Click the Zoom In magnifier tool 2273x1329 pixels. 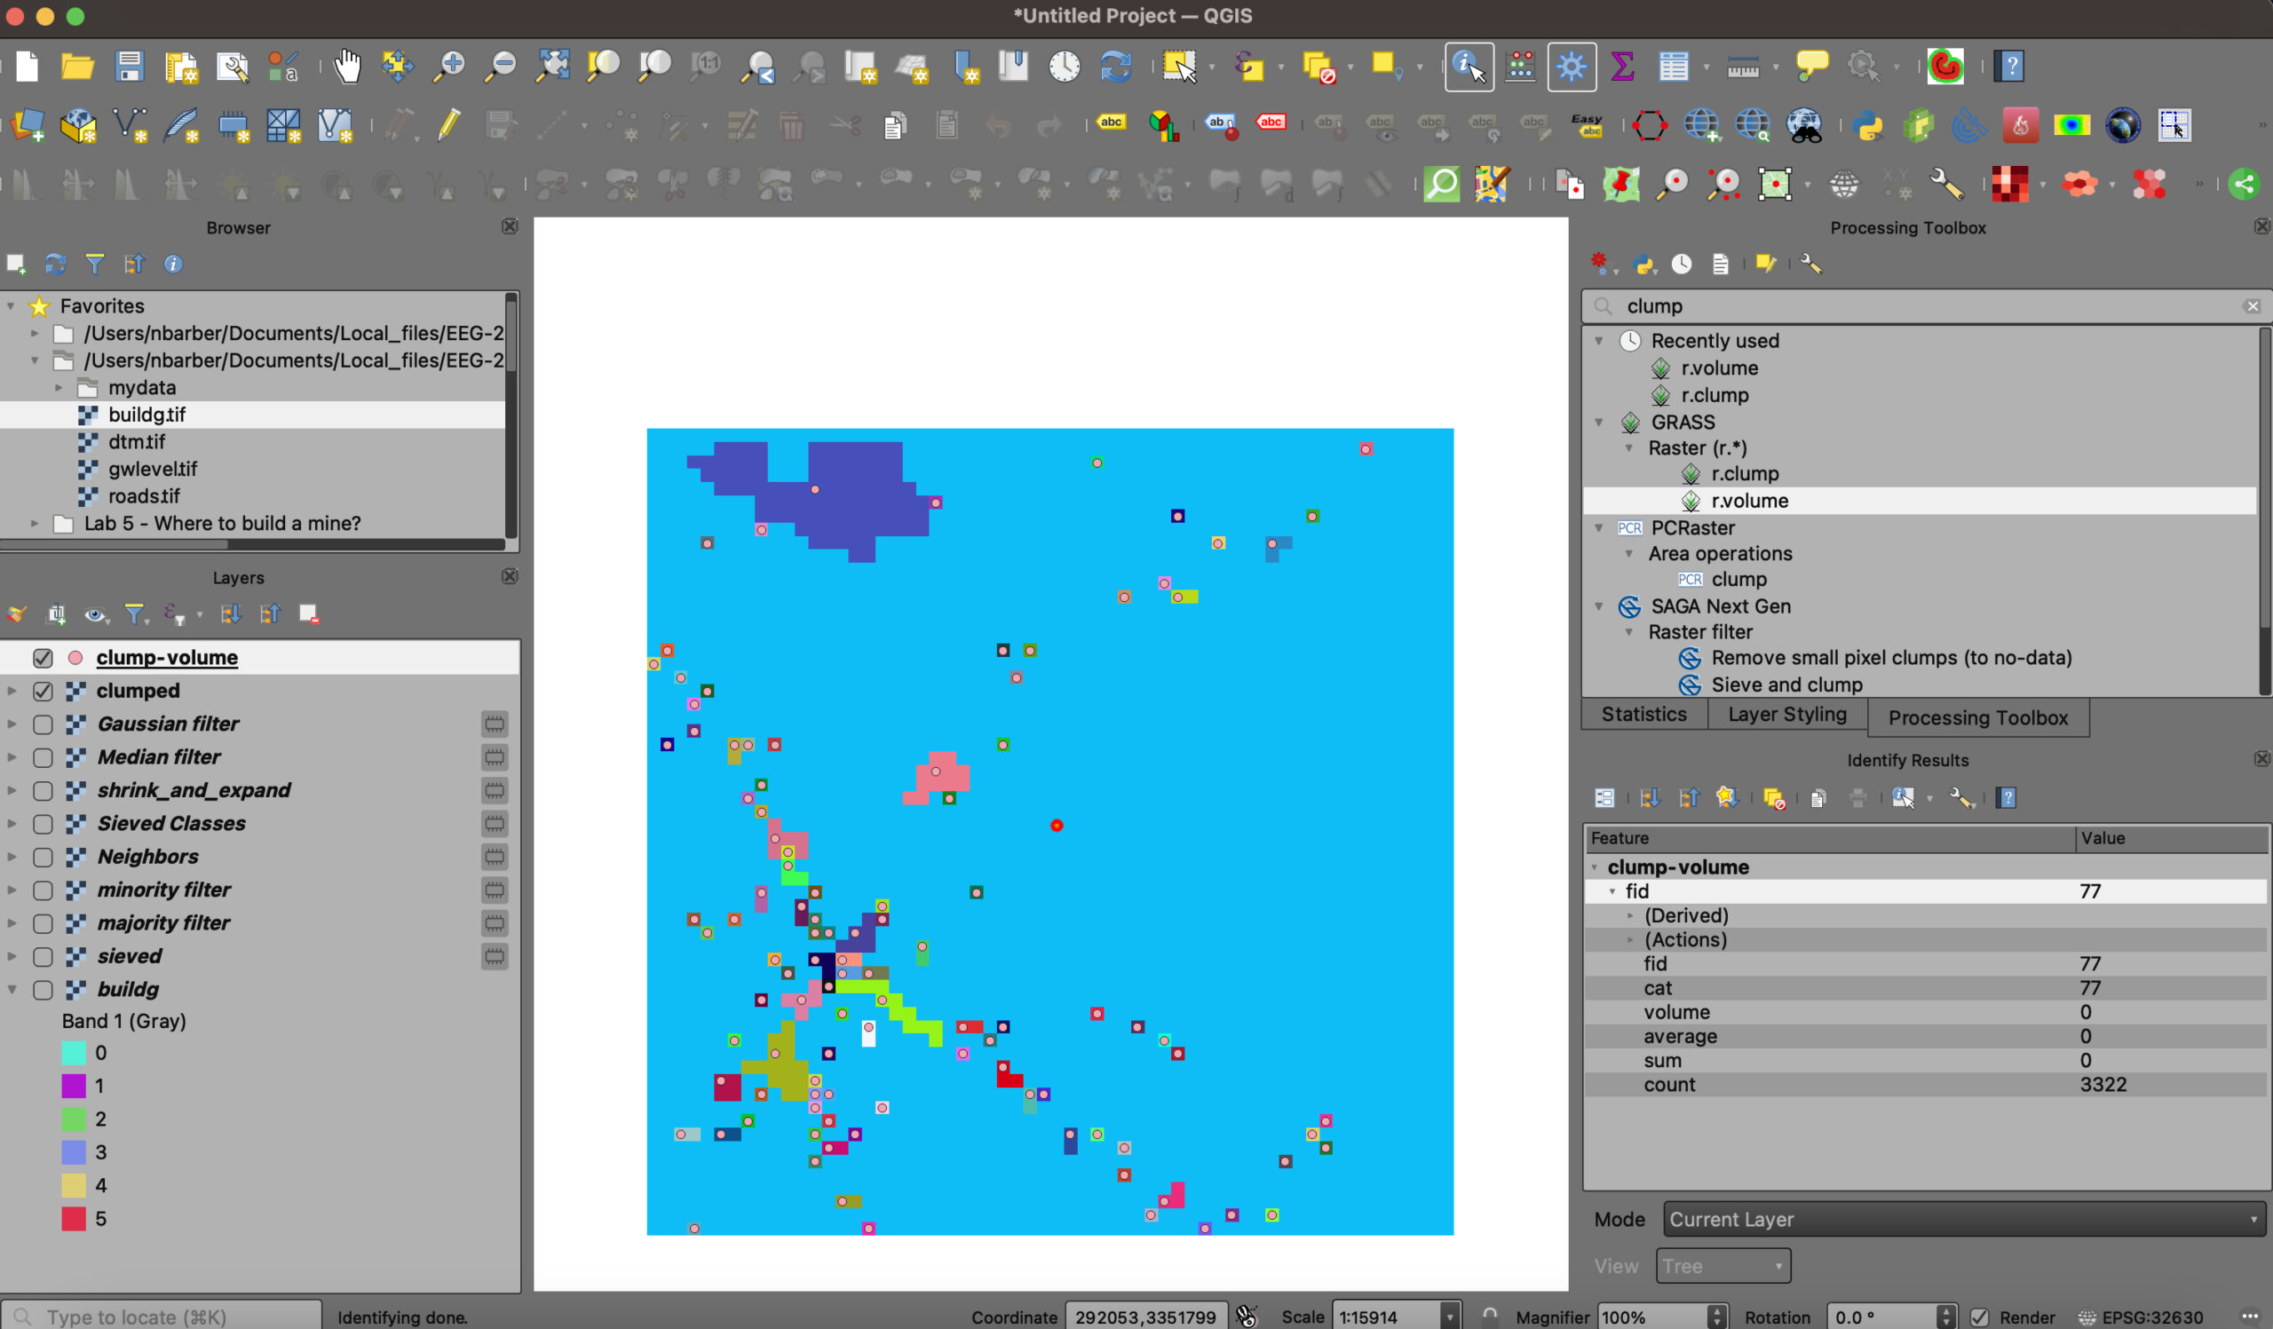pos(449,66)
